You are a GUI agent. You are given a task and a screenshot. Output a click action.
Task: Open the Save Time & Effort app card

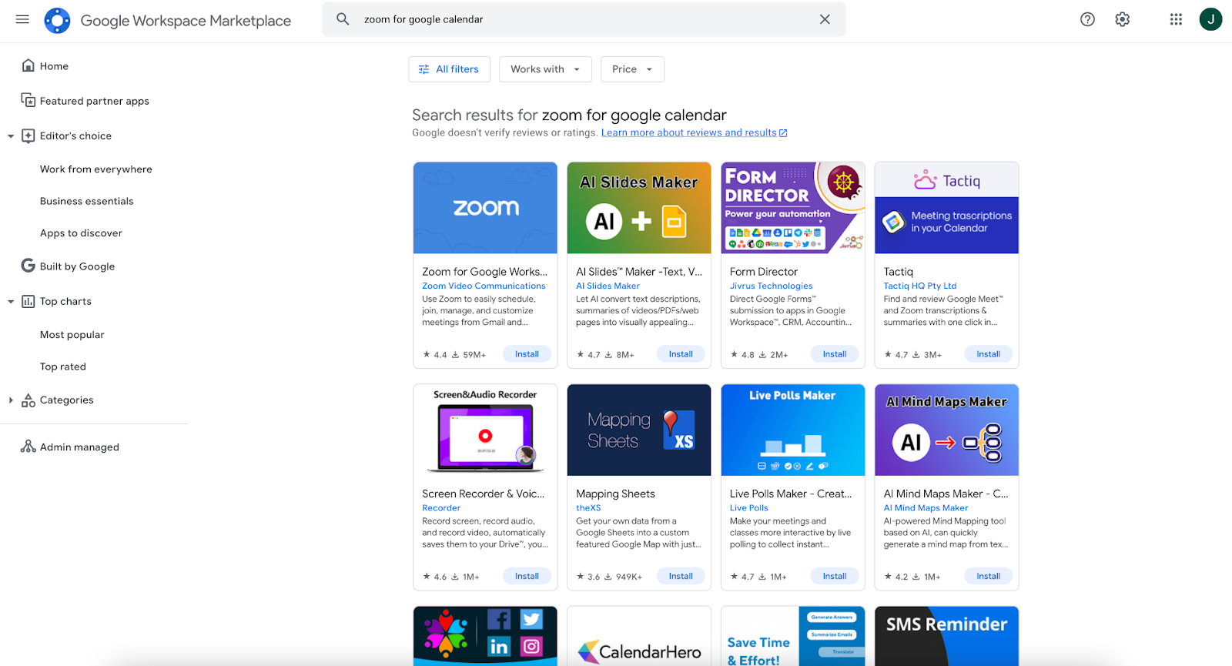793,636
